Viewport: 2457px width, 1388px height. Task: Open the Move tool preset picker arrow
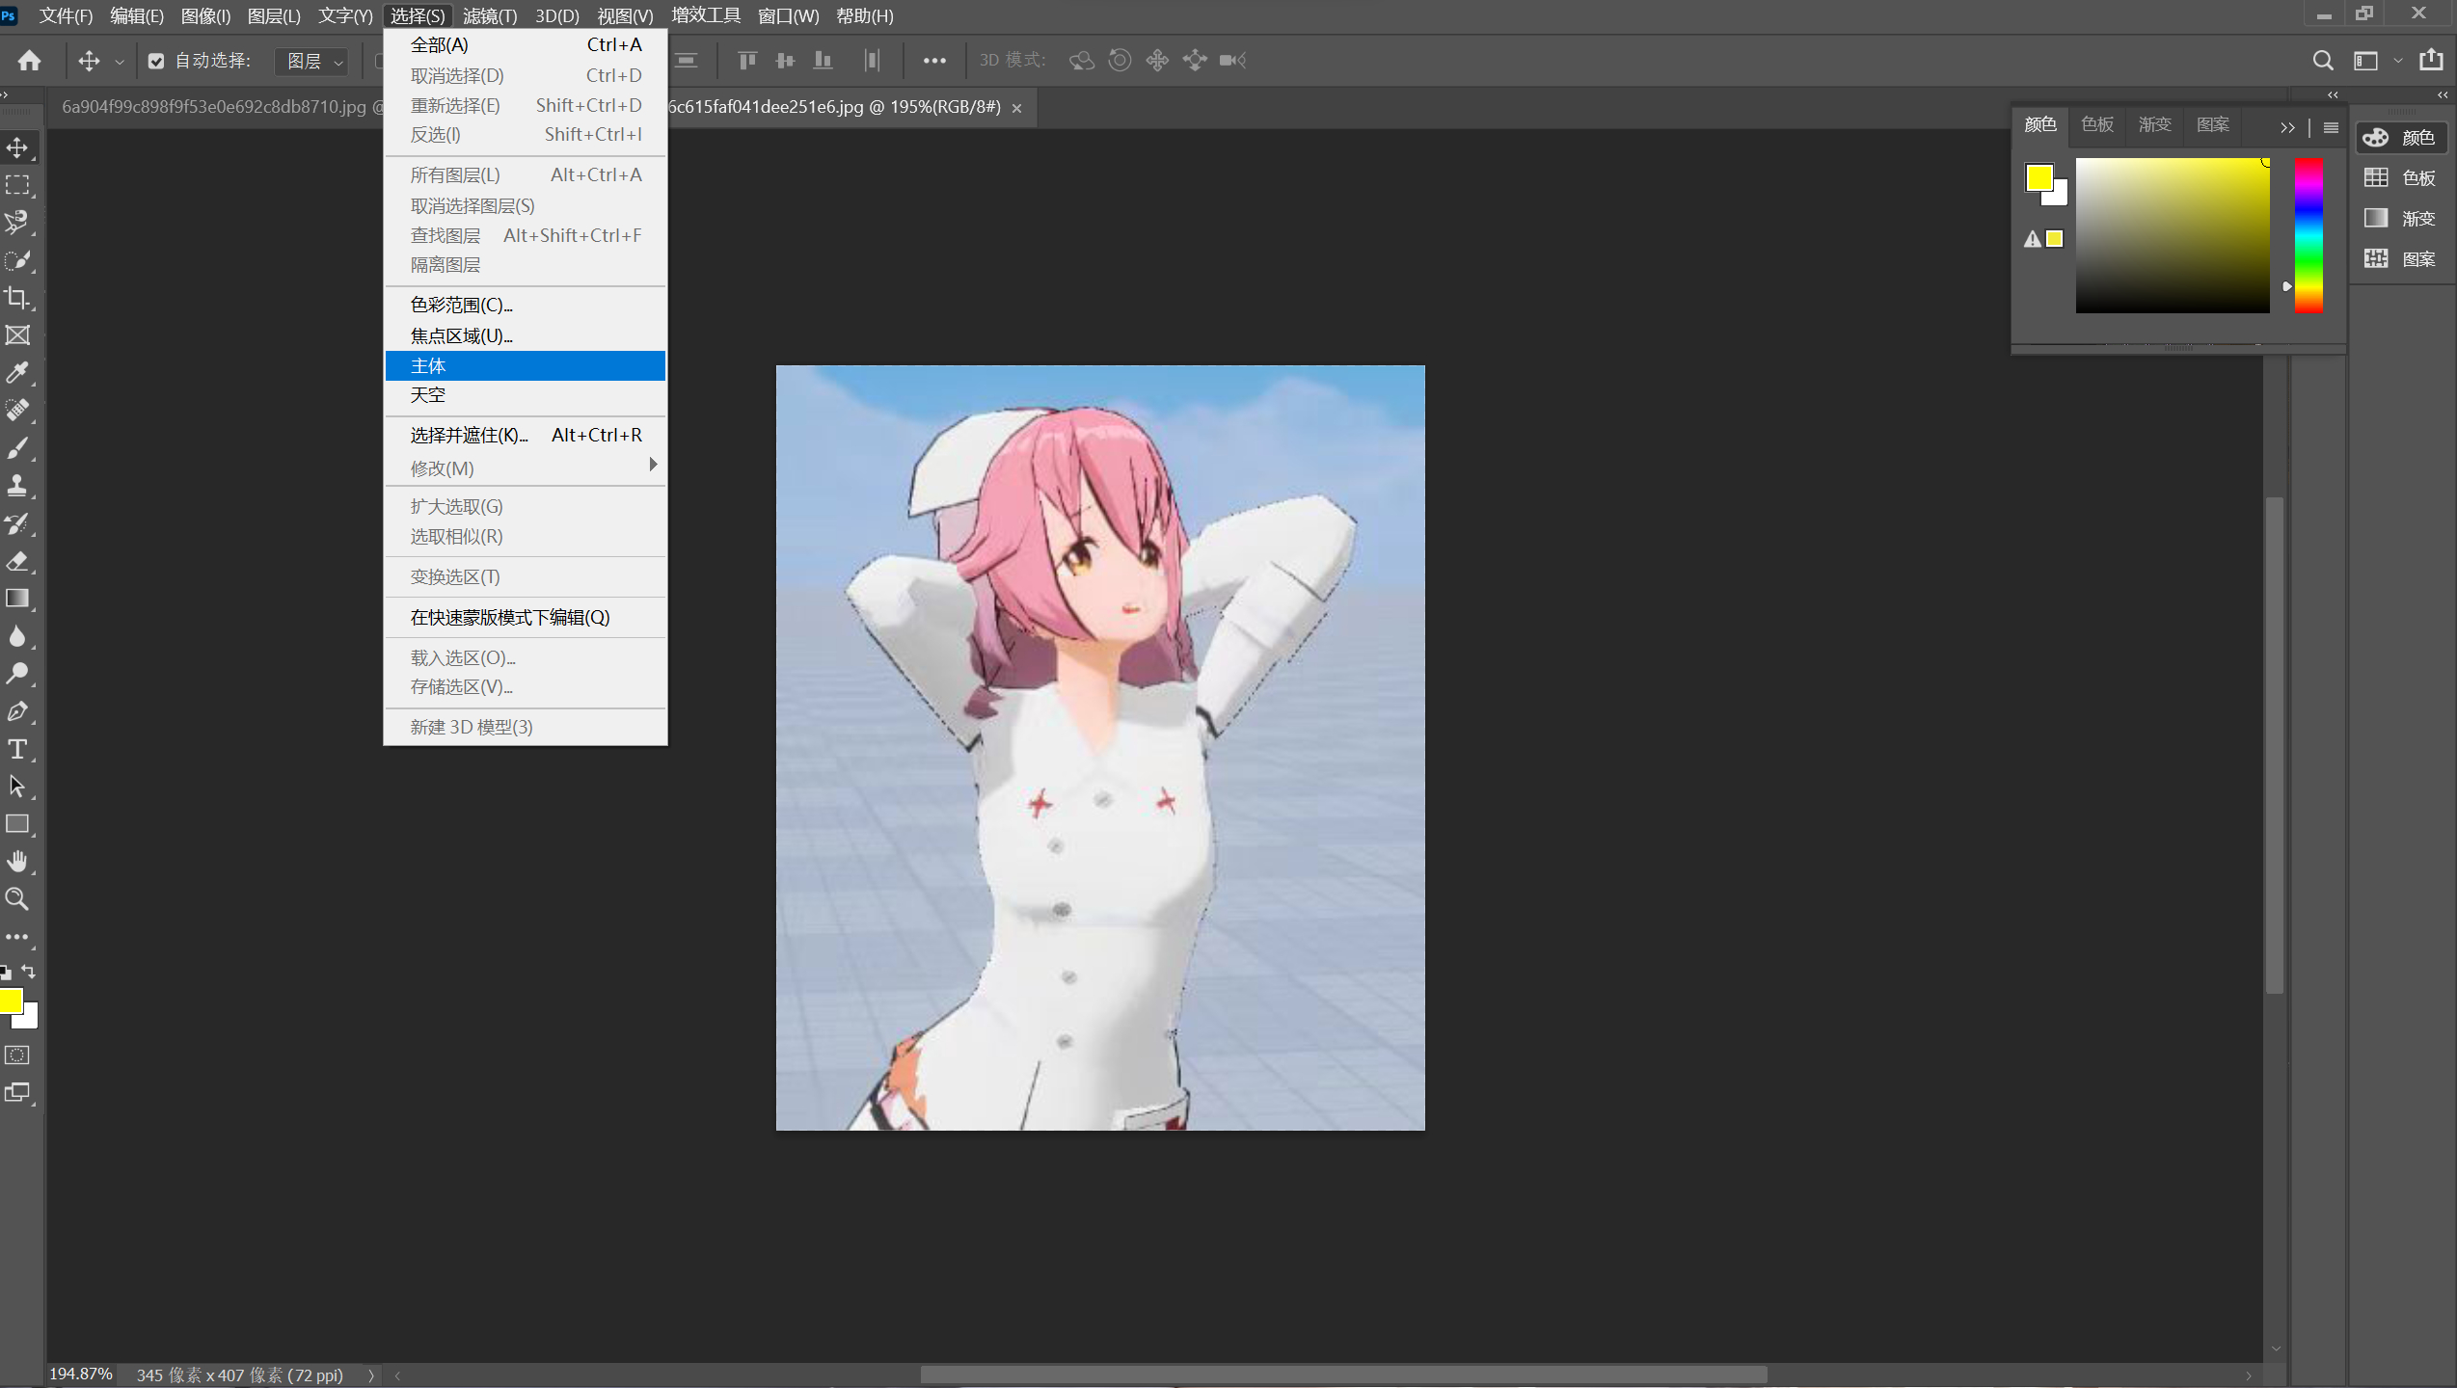120,61
